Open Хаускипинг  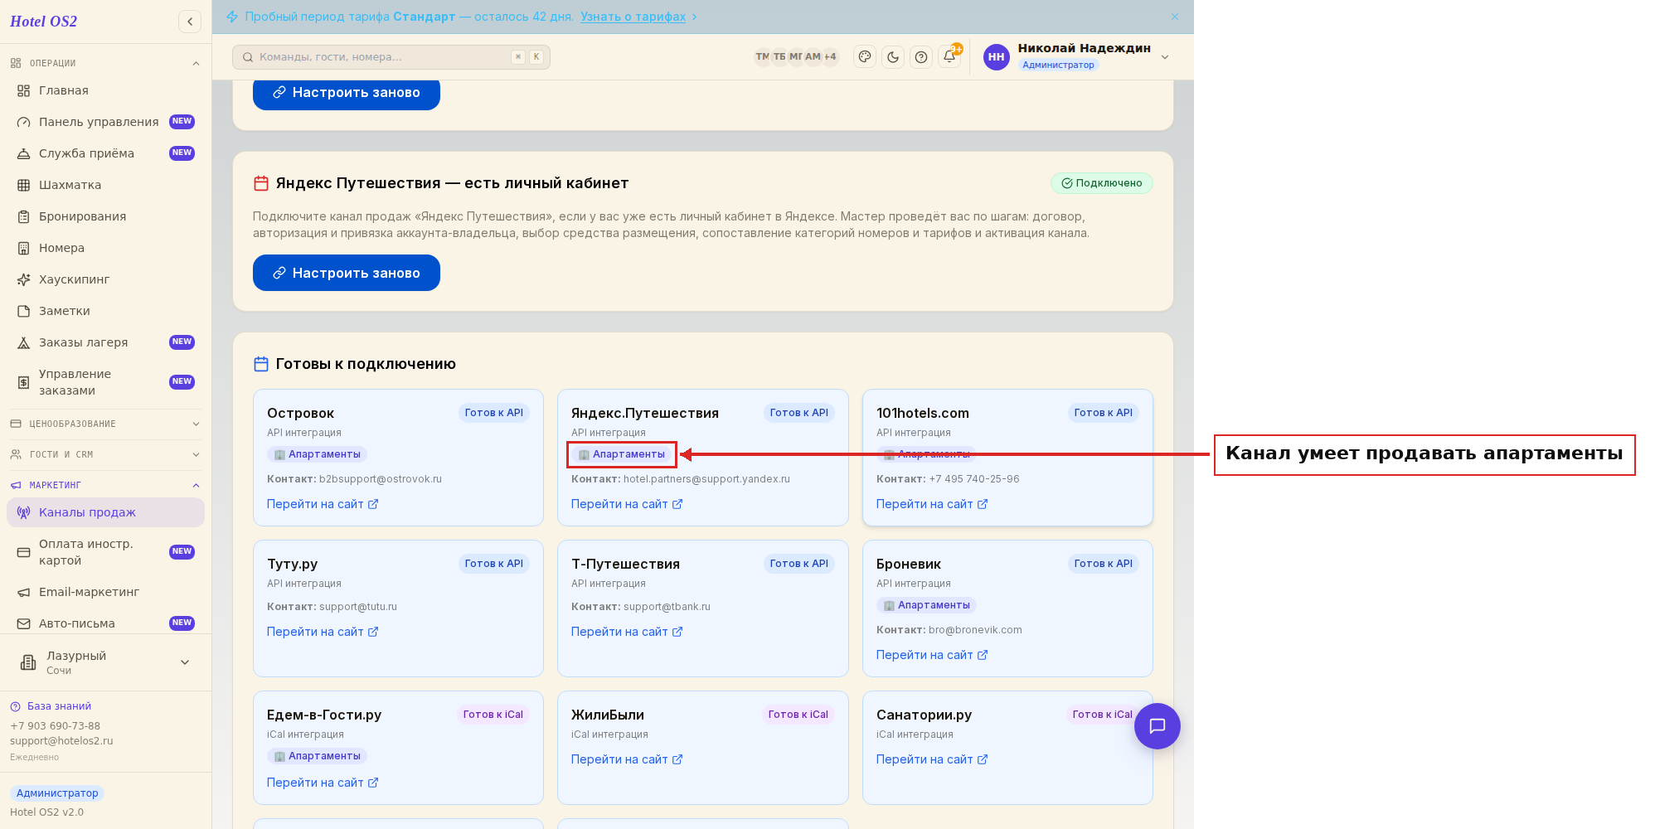(x=105, y=279)
